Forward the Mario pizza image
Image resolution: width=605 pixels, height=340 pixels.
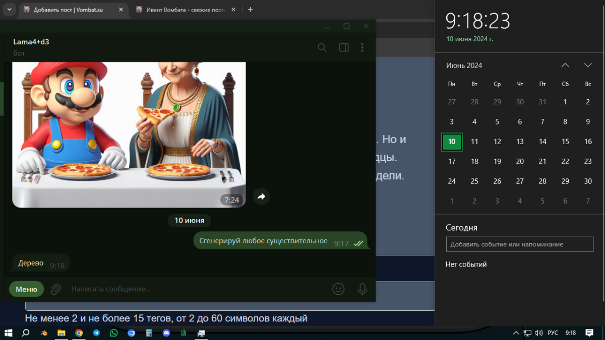coord(261,197)
